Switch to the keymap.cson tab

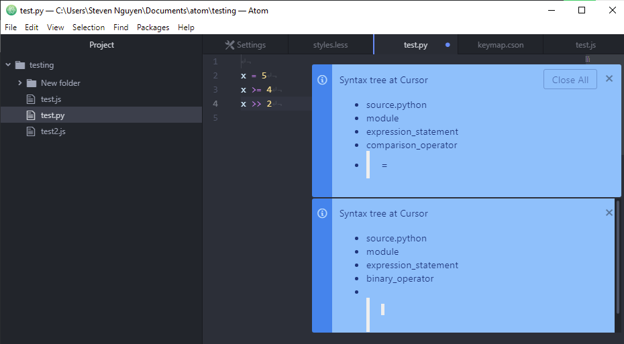[501, 45]
